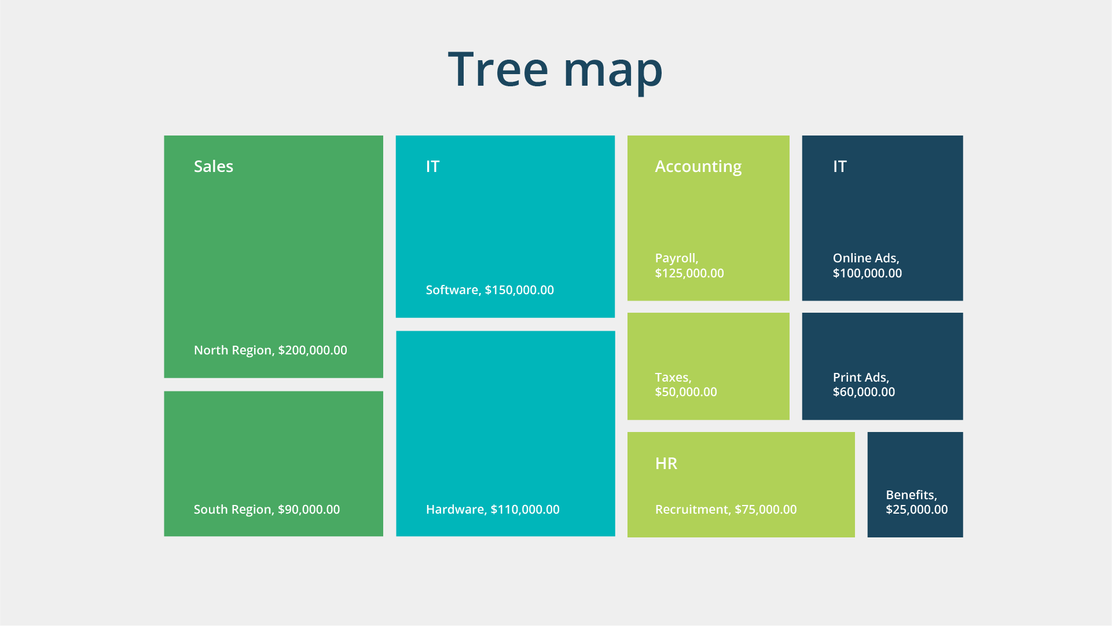Click the IT heading on navy tile
The width and height of the screenshot is (1112, 626).
pyautogui.click(x=839, y=167)
